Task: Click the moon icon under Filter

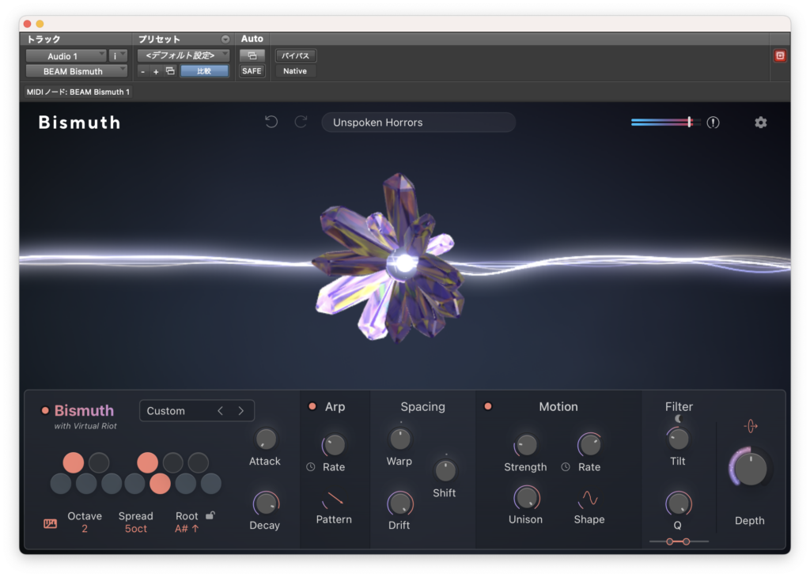Action: 678,419
